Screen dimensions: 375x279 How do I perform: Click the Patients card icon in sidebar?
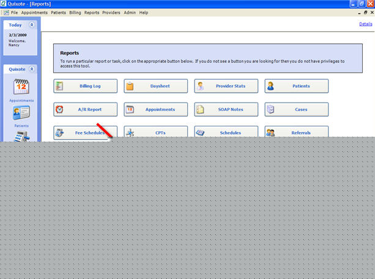[x=21, y=113]
